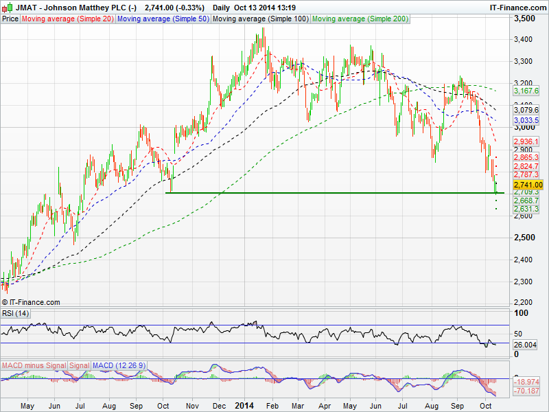Click the RSI value label 26.004
Image resolution: width=549 pixels, height=412 pixels.
525,344
